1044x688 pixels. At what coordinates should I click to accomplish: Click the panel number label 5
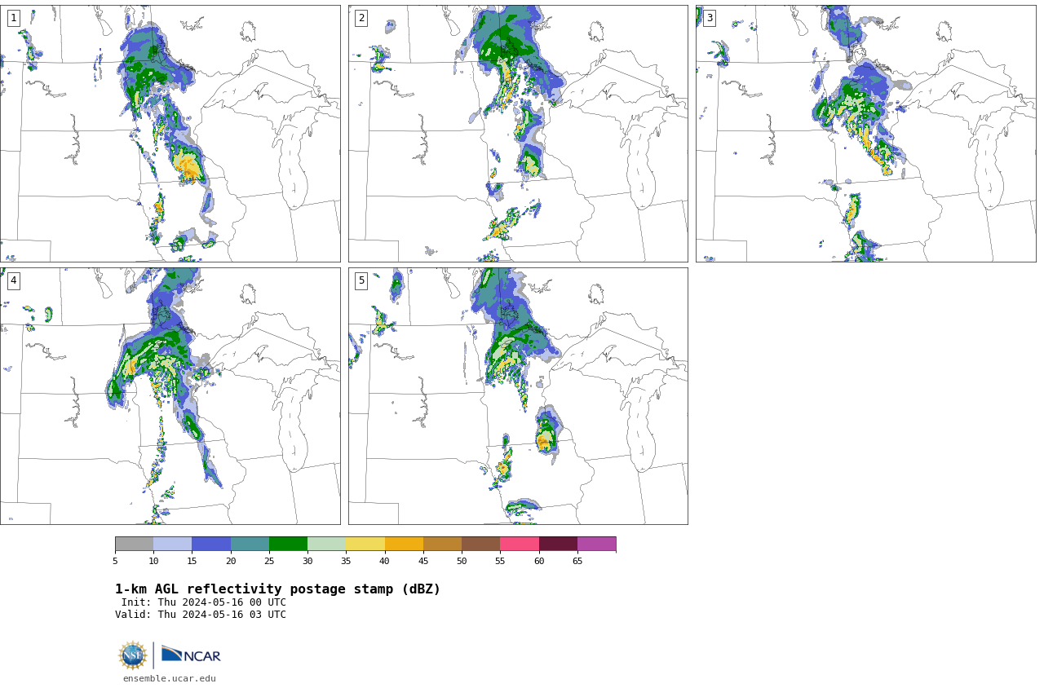tap(361, 280)
